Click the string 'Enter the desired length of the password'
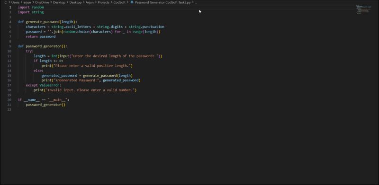This screenshot has height=185, width=379. point(115,56)
